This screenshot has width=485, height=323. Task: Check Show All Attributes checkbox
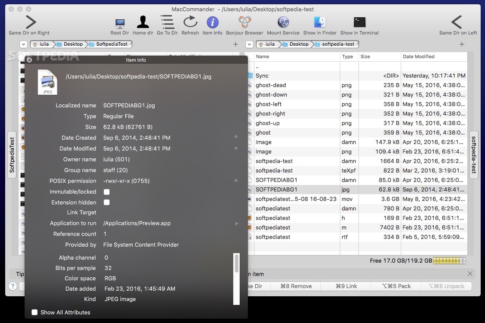[35, 312]
